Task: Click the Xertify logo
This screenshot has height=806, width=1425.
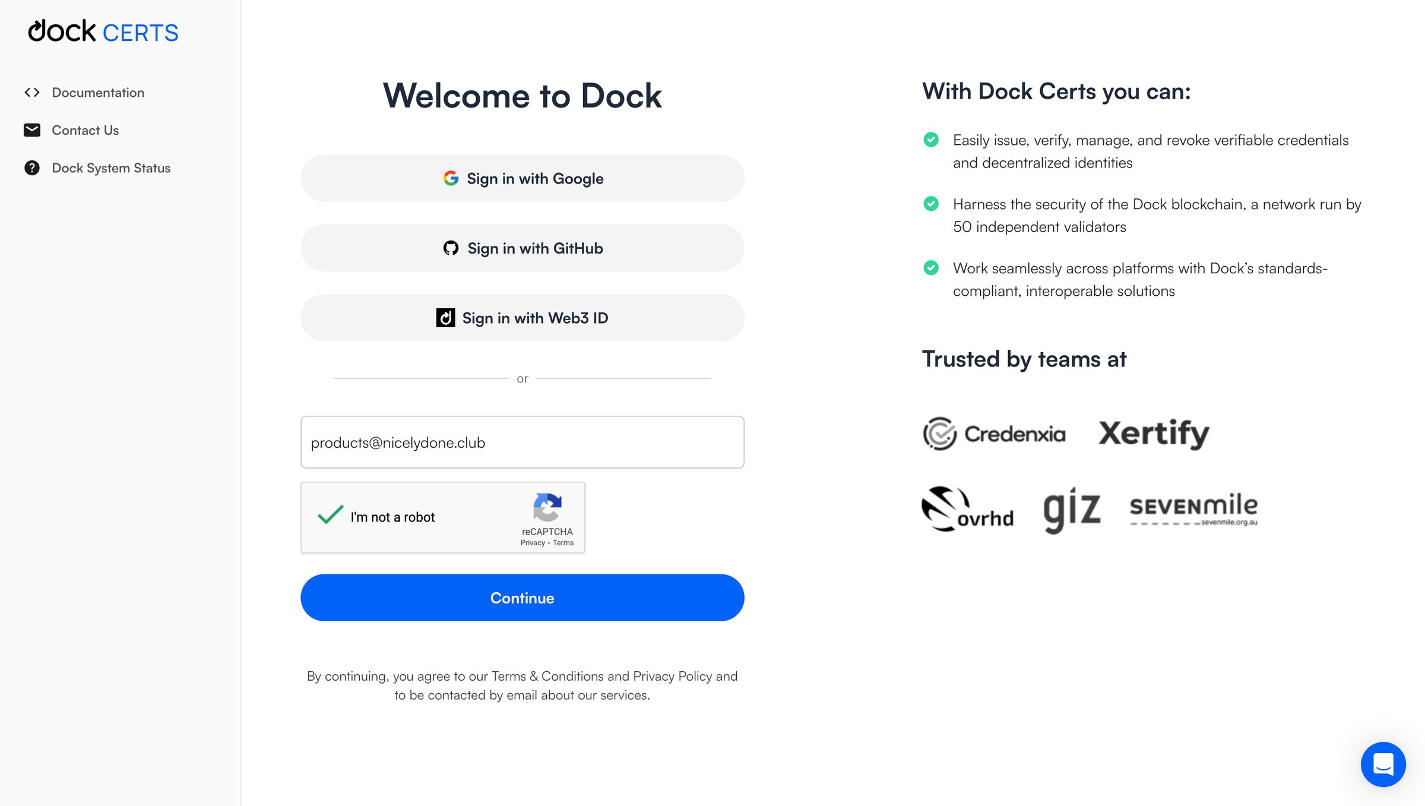Action: [1154, 434]
